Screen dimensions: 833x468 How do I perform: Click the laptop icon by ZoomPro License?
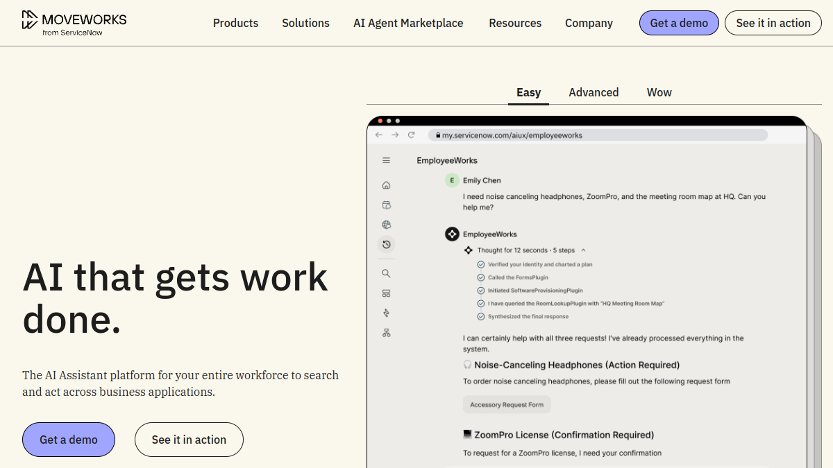tap(467, 435)
